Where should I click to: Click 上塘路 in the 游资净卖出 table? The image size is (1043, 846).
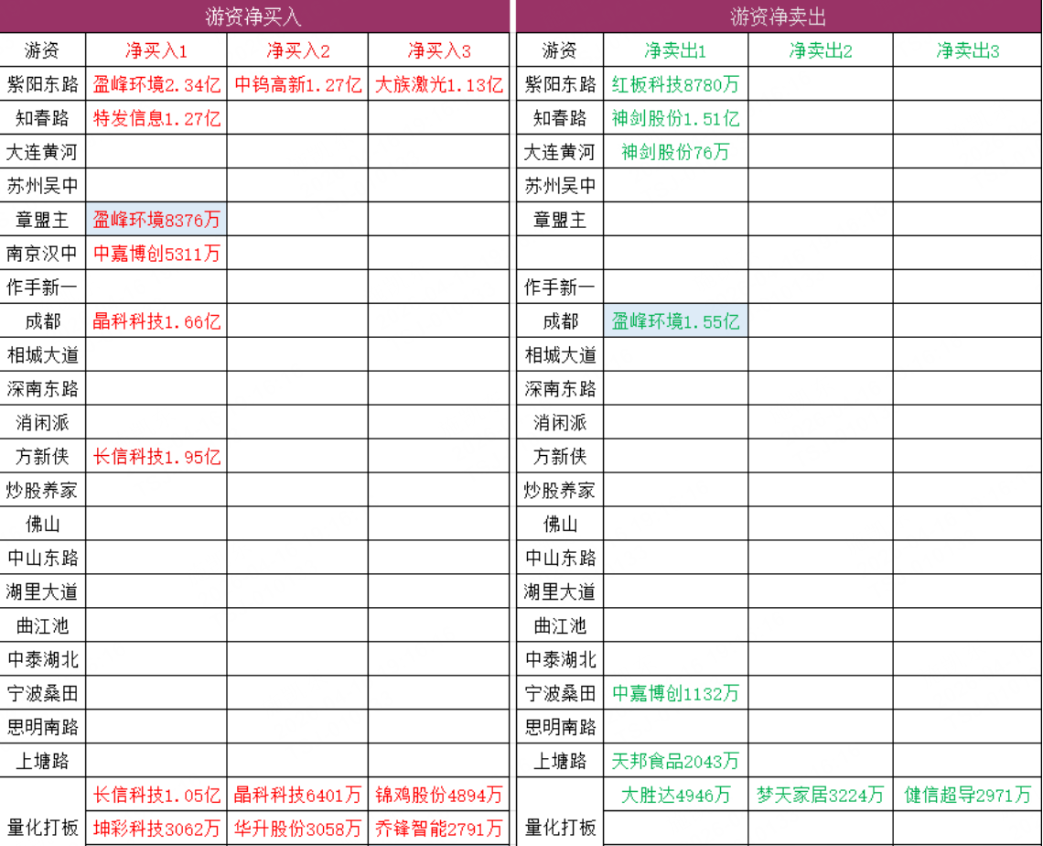point(560,761)
